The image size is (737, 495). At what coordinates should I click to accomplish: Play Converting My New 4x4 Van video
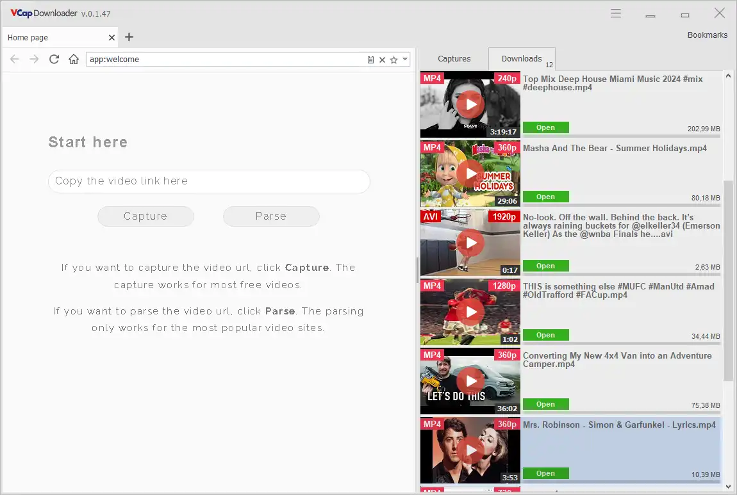(470, 381)
